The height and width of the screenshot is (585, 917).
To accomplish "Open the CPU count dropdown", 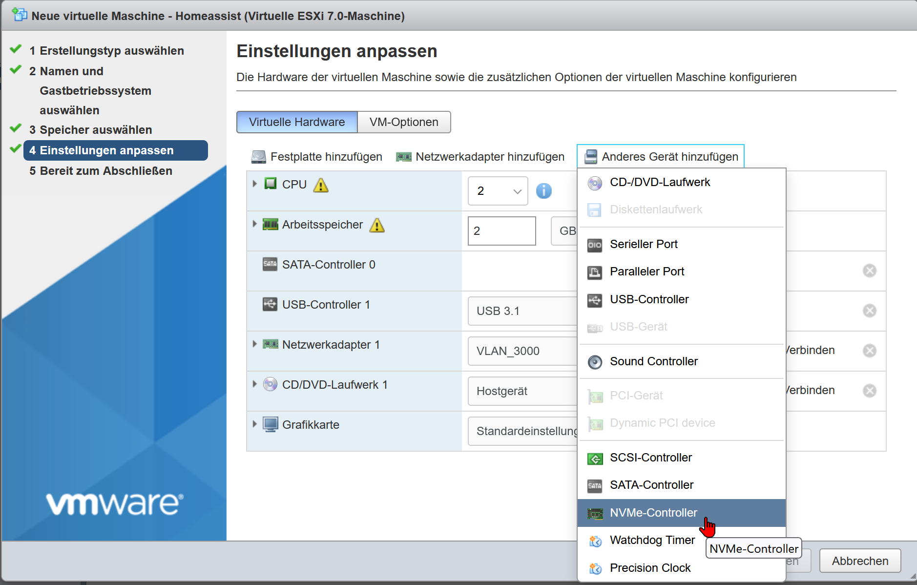I will (x=498, y=191).
